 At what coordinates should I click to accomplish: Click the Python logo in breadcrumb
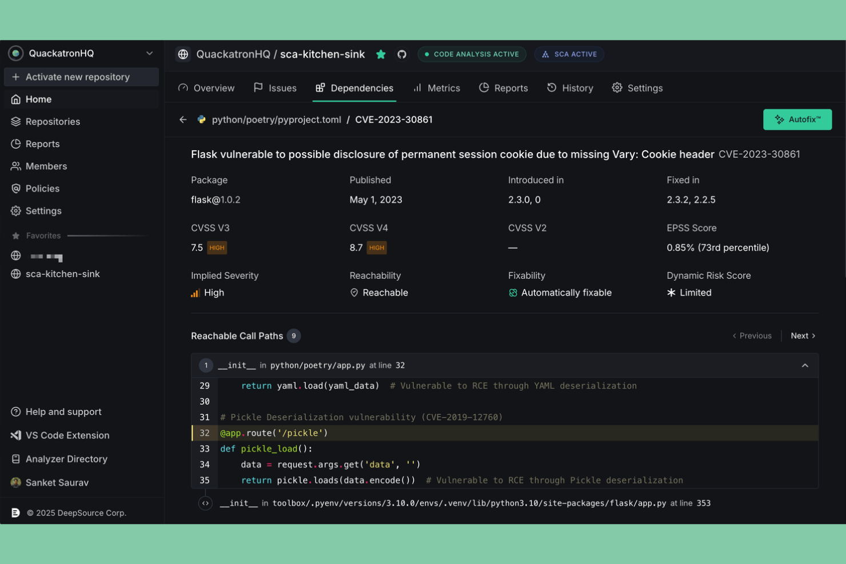[x=201, y=119]
